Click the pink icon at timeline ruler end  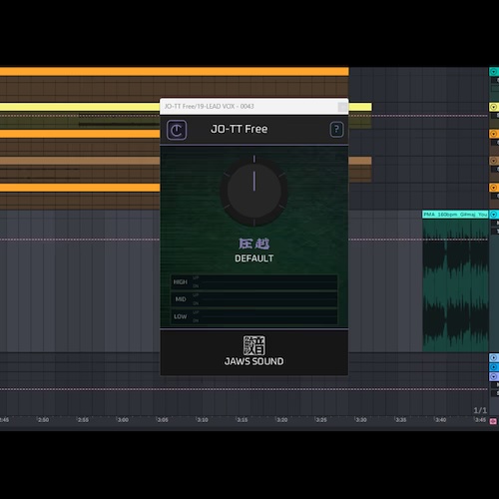point(493,421)
